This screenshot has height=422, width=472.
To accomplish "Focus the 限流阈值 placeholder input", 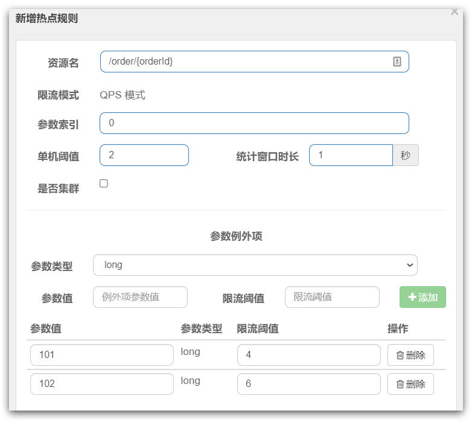I will 332,297.
